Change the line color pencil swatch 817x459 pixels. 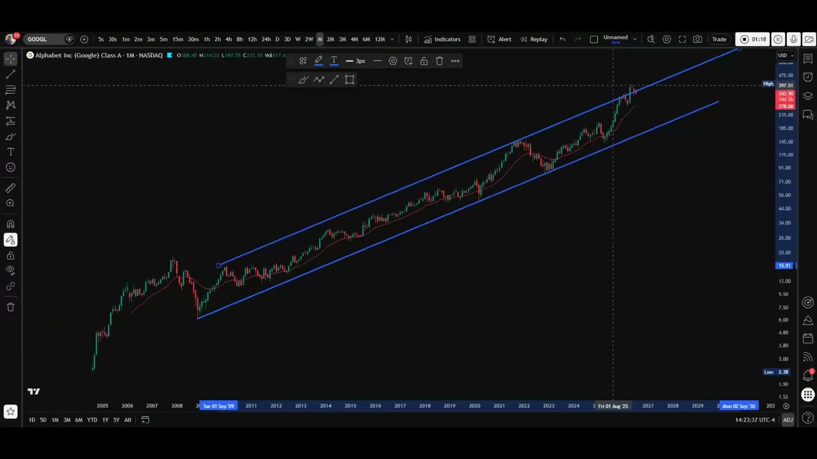tap(319, 61)
